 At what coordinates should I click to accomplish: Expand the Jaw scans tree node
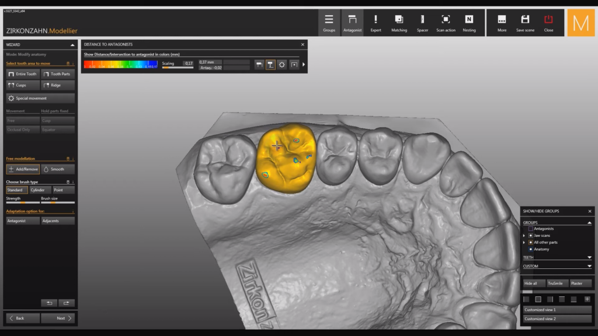point(524,236)
